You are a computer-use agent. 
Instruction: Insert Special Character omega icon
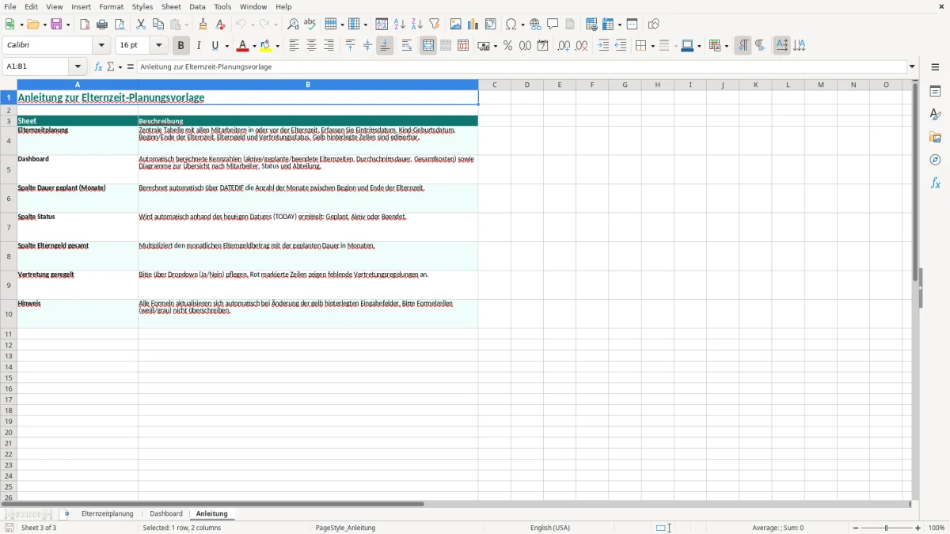[511, 25]
